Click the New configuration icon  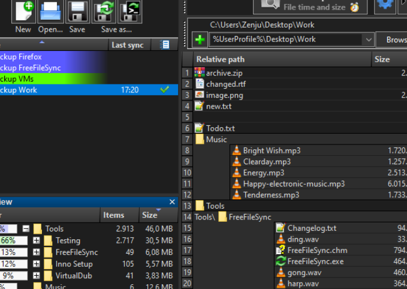[x=23, y=11]
